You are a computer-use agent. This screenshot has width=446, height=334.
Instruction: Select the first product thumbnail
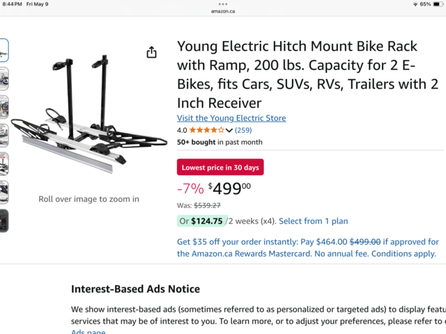[x=4, y=50]
